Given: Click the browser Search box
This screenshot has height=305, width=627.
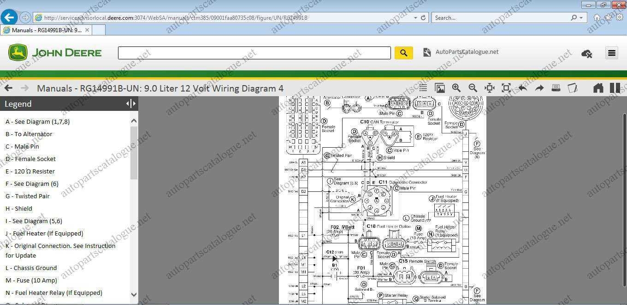Looking at the screenshot, I should (500, 17).
